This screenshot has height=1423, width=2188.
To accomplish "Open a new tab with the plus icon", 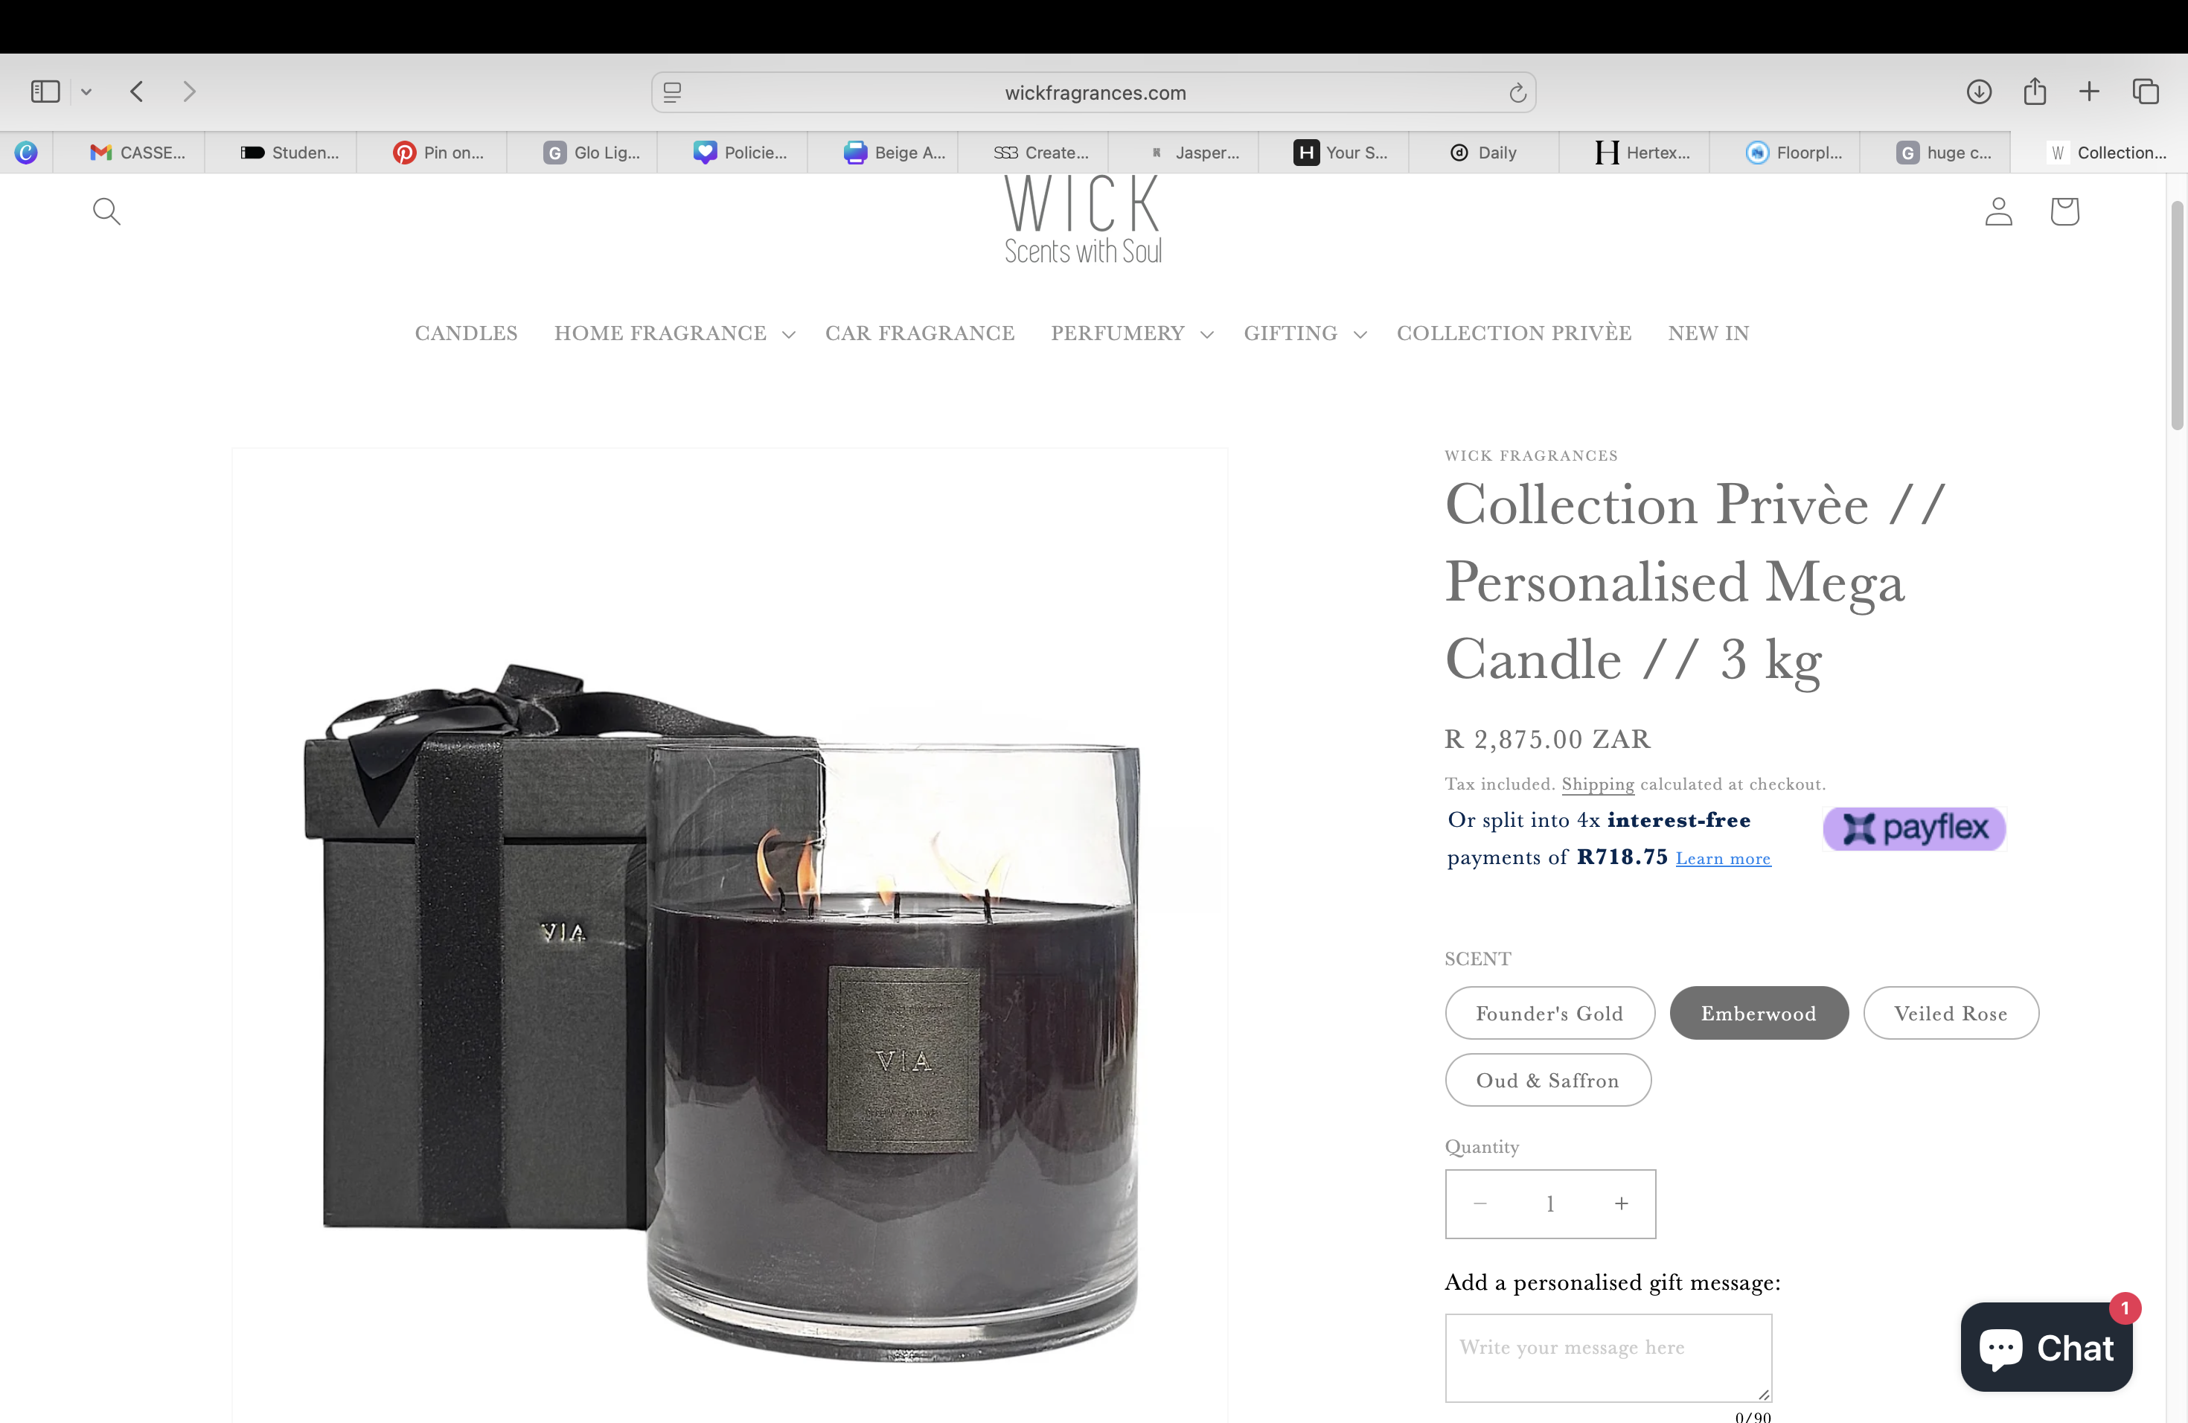I will (x=2089, y=92).
